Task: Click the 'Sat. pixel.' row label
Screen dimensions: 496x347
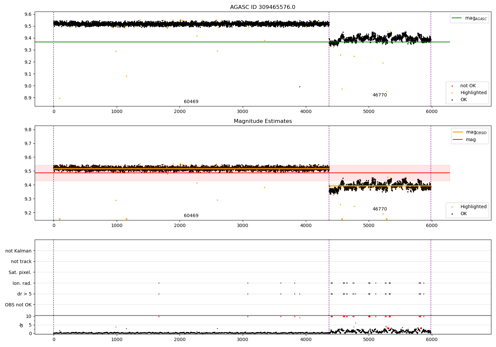Action: (20, 273)
